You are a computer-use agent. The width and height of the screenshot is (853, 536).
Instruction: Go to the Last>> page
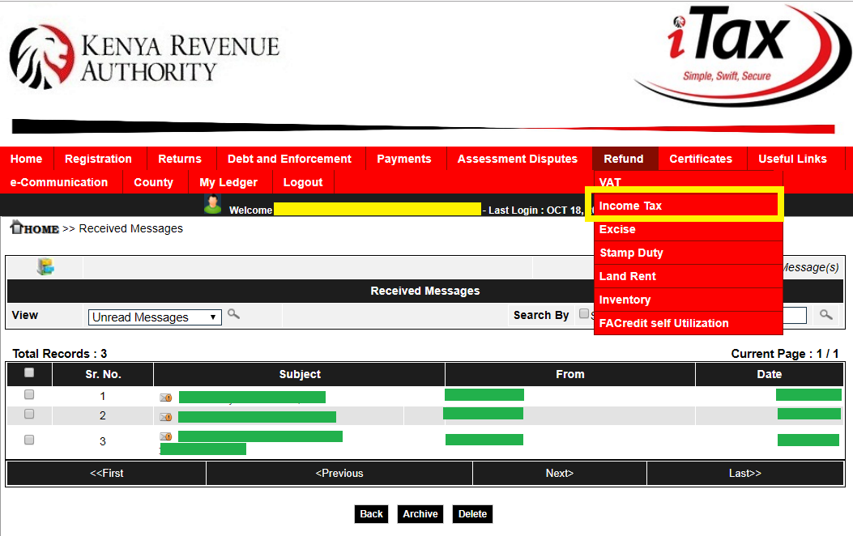click(745, 473)
